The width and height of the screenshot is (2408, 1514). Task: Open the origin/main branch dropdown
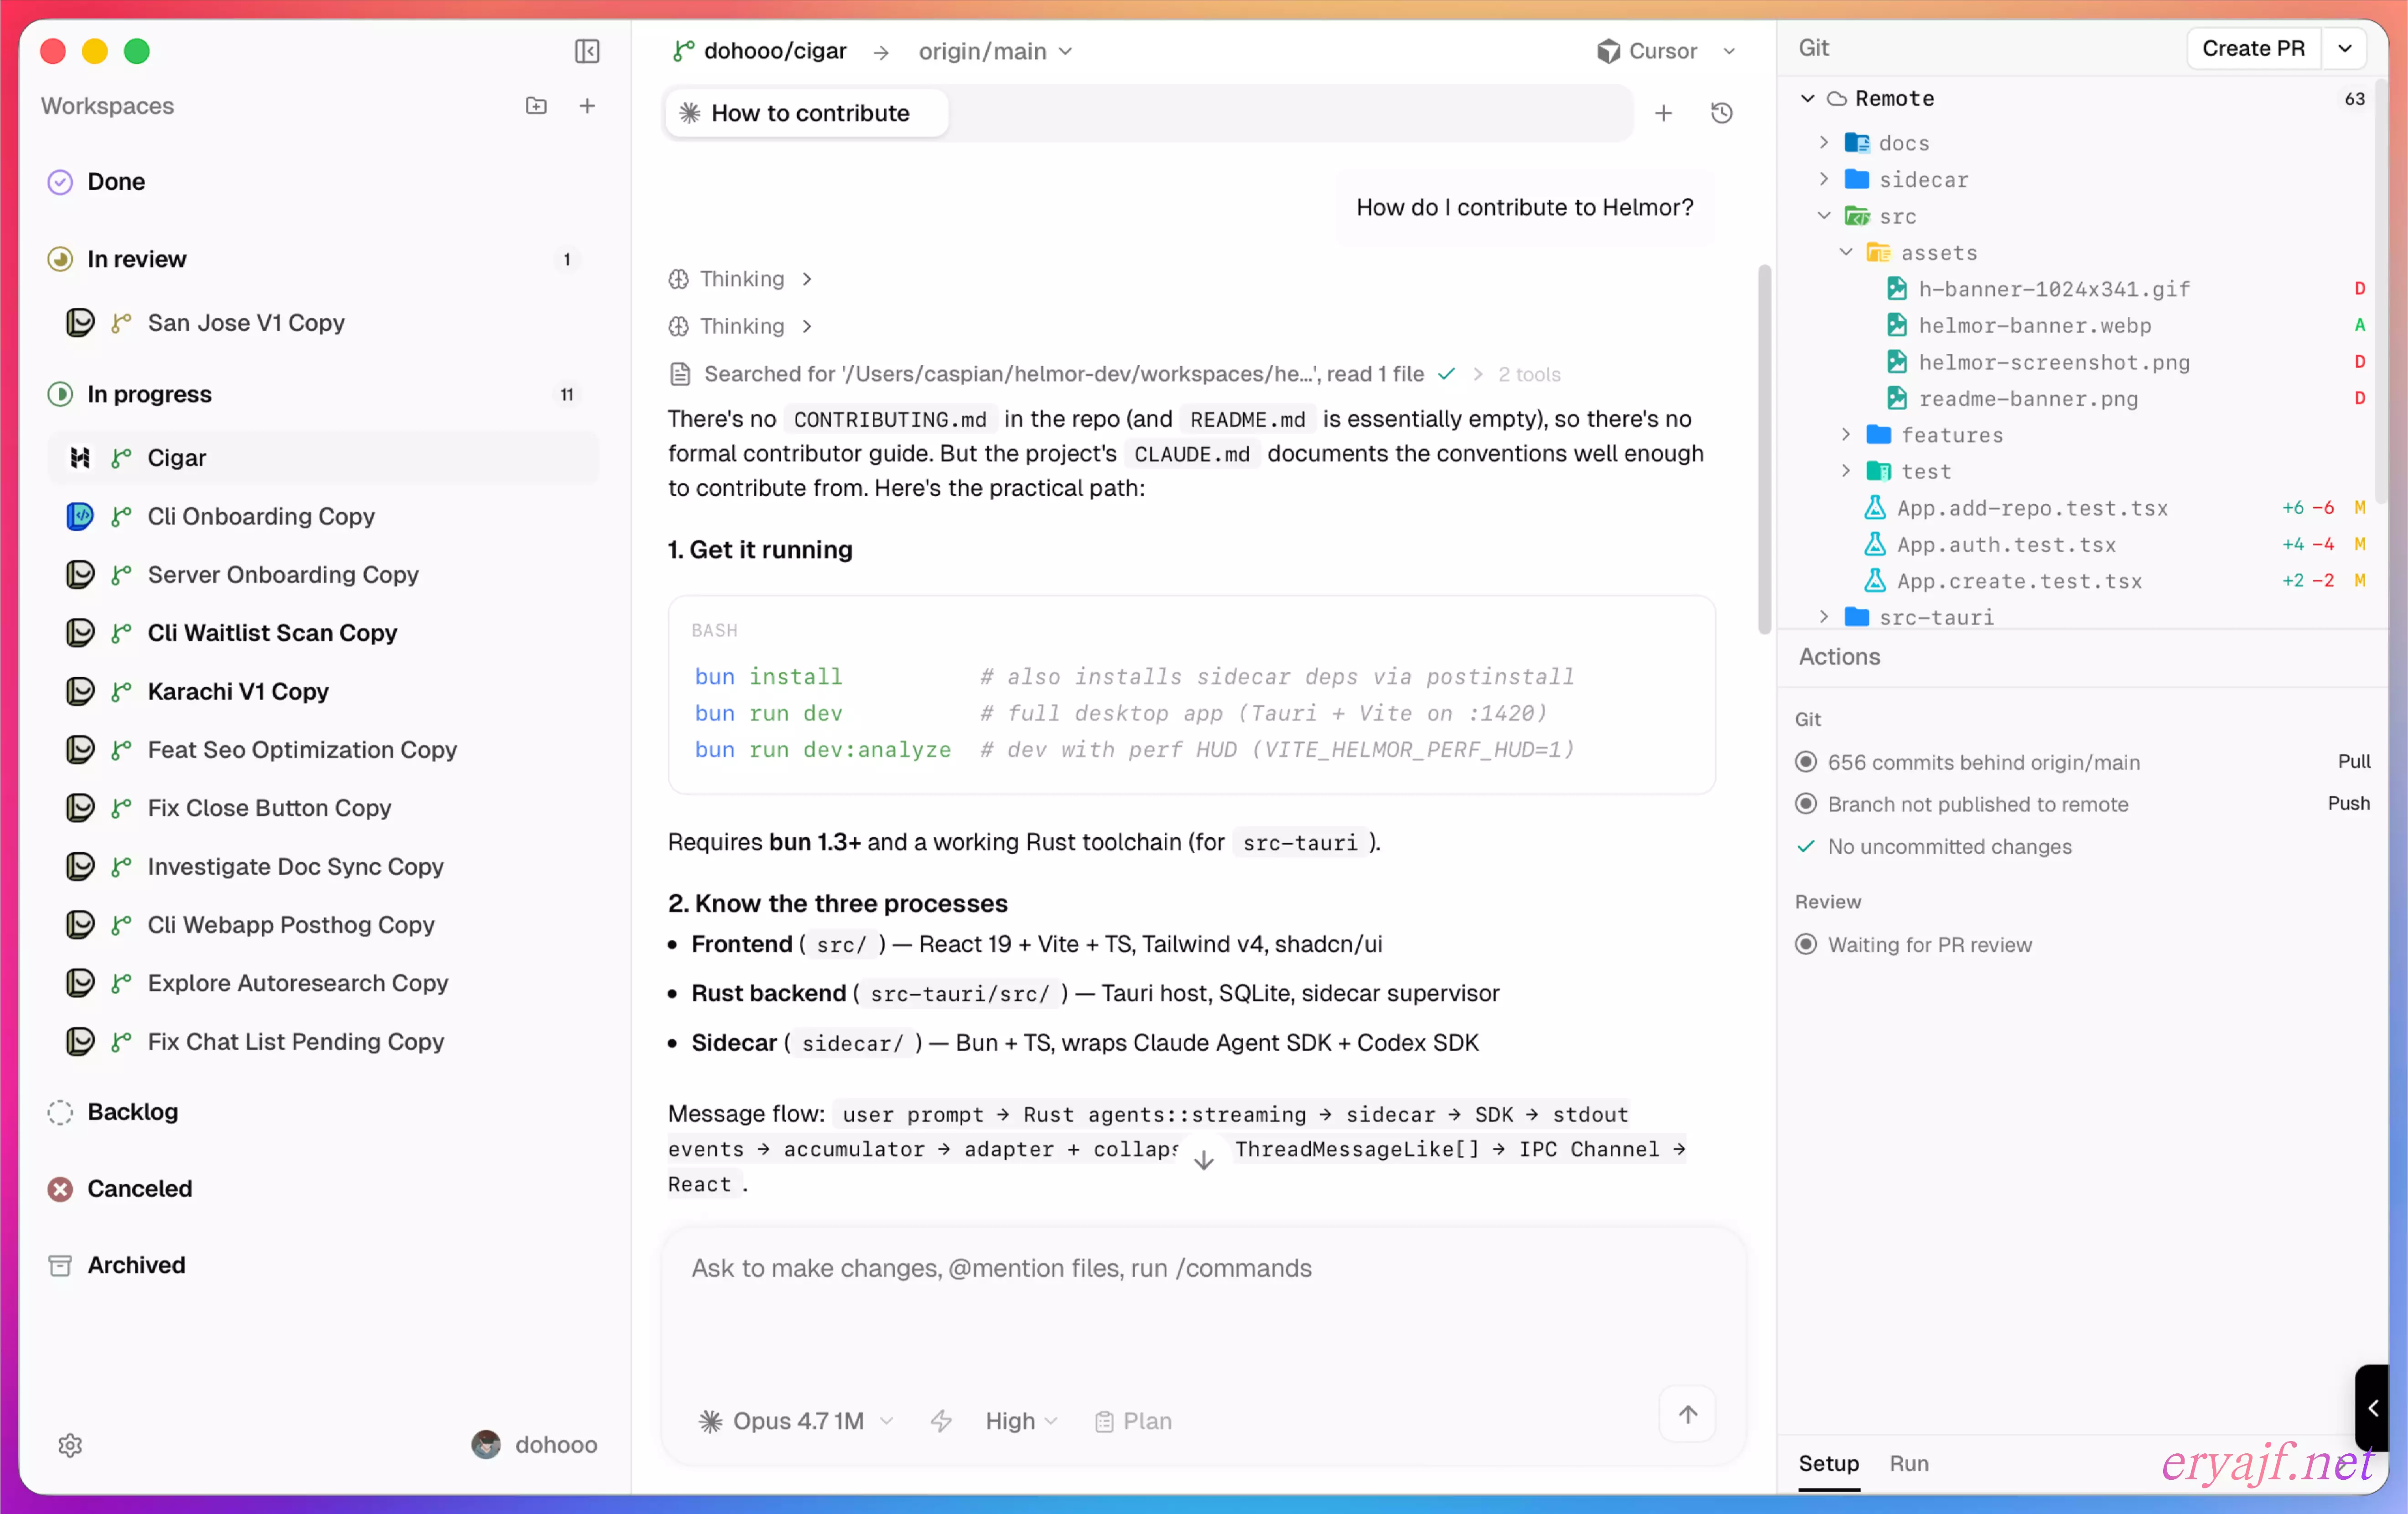click(995, 51)
